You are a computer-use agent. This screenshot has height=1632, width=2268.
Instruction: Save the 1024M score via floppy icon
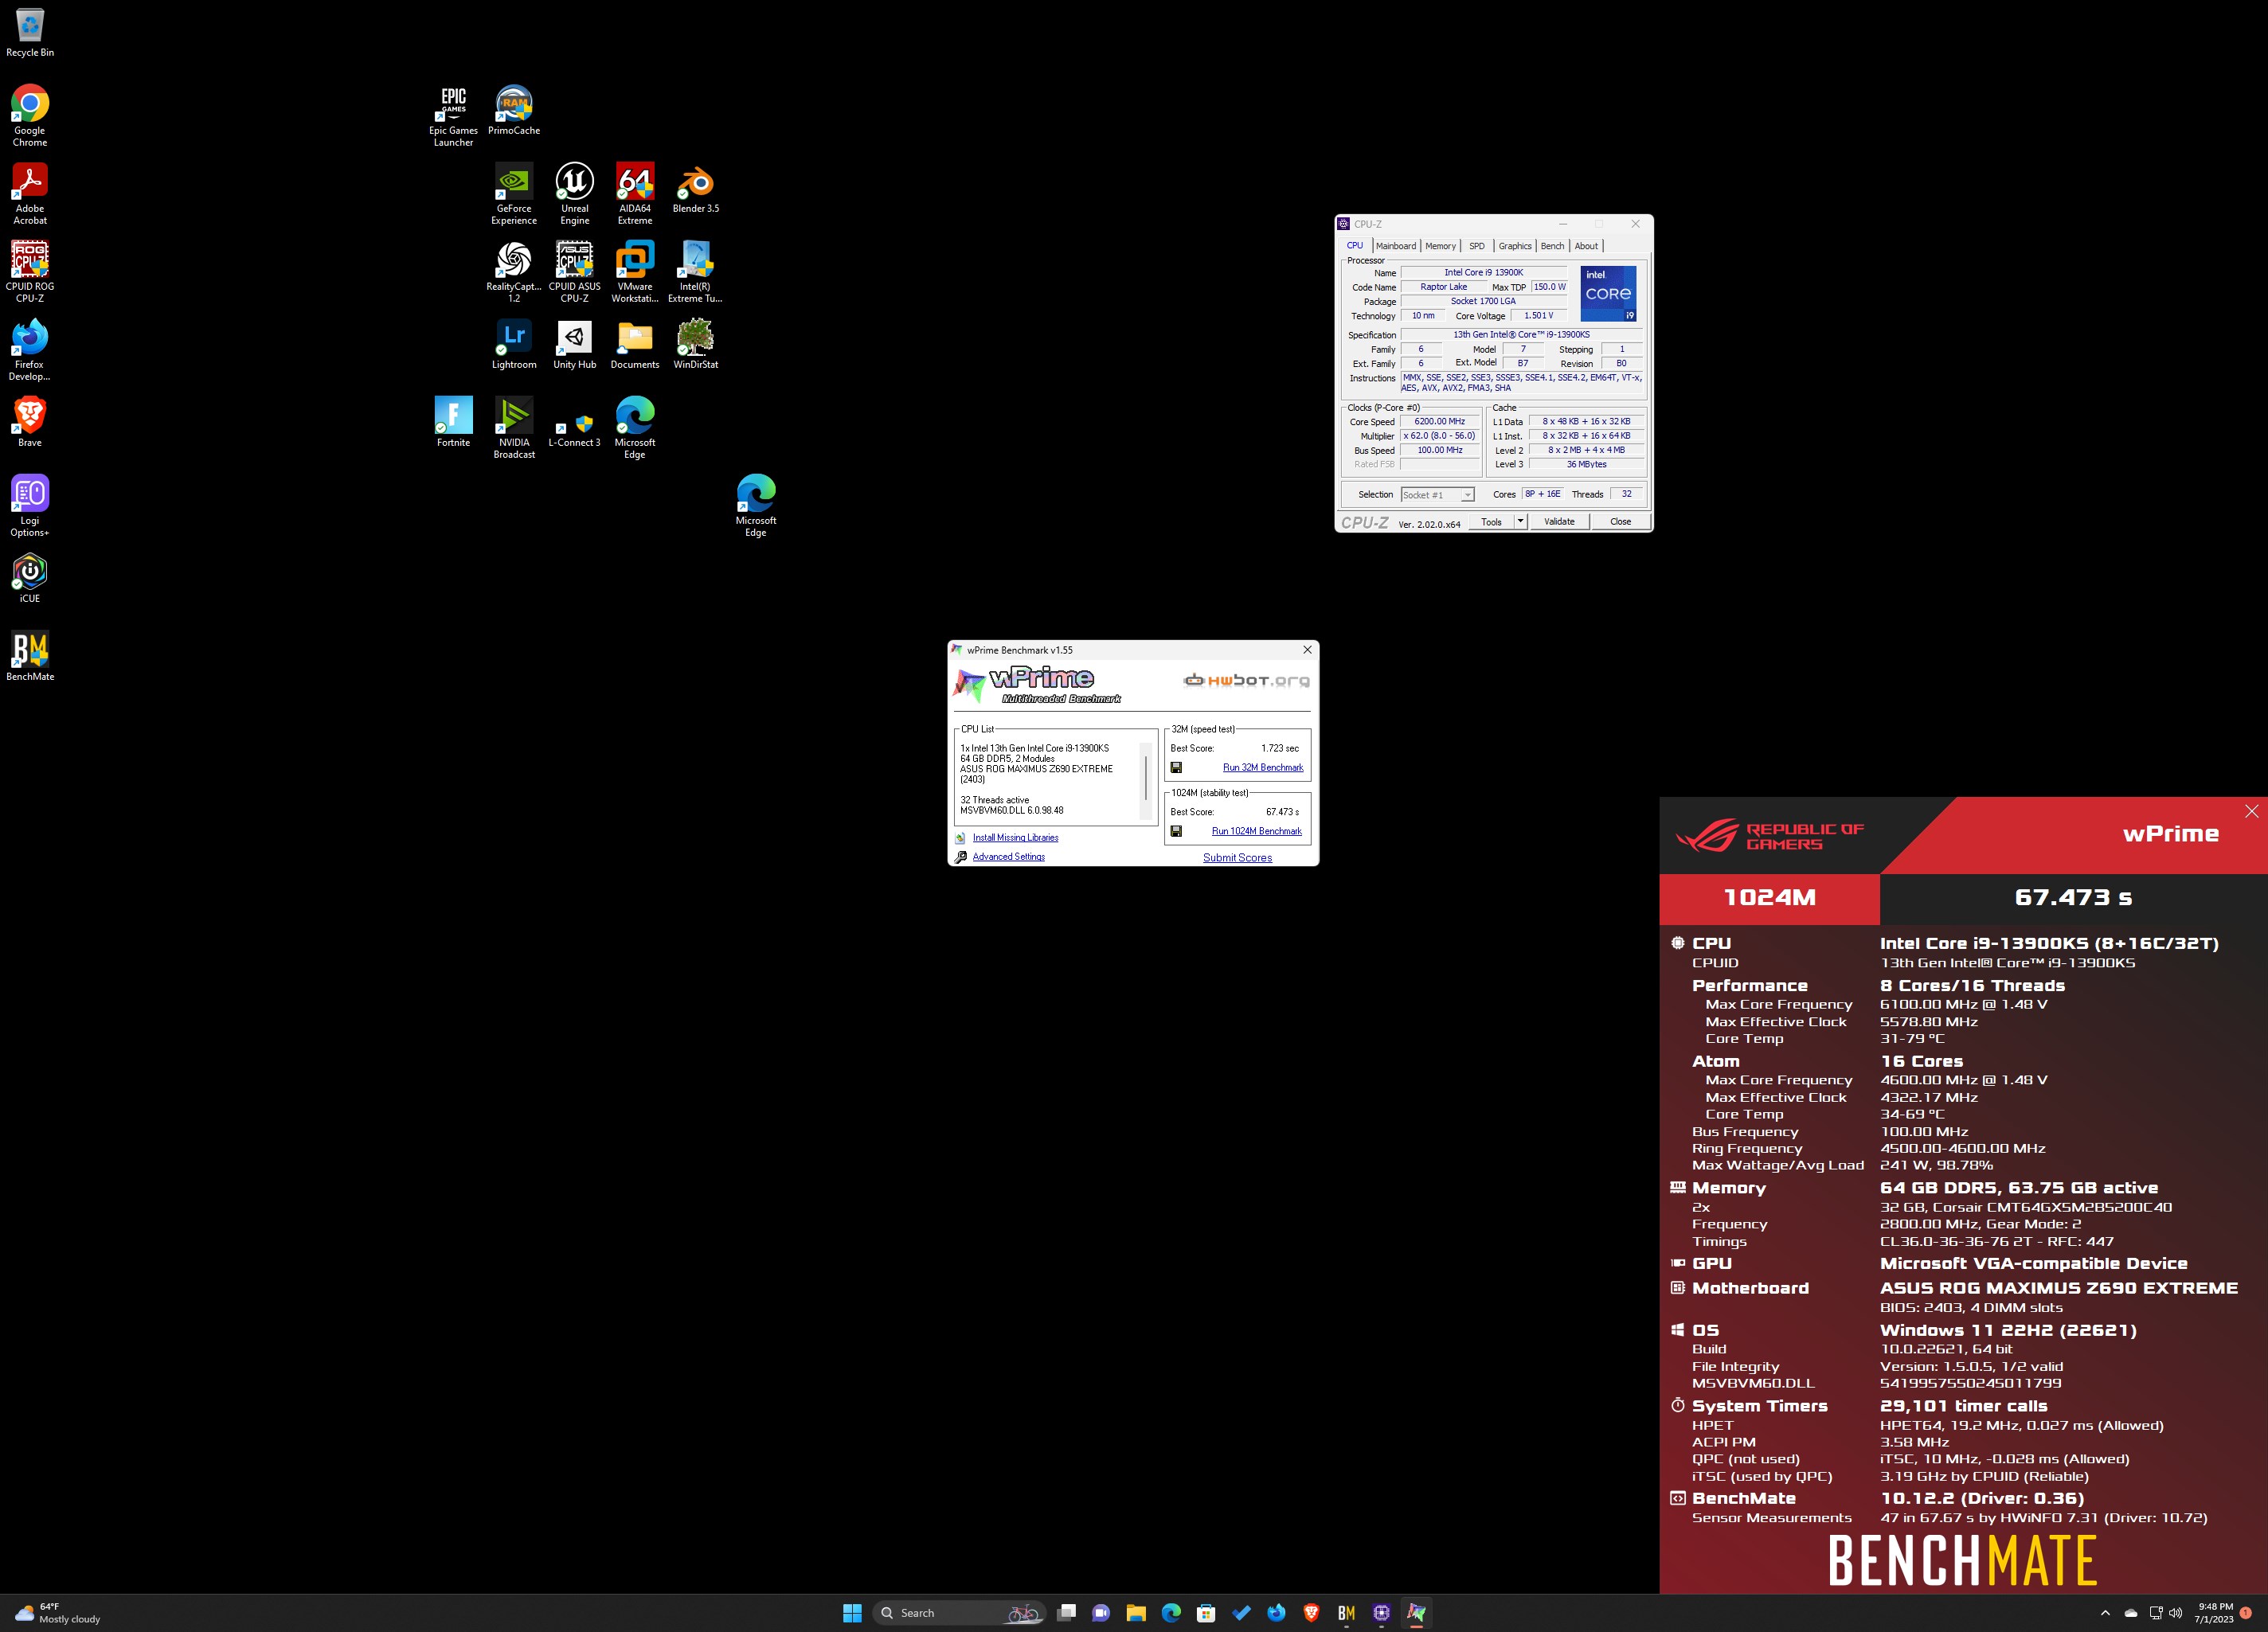[x=1176, y=831]
